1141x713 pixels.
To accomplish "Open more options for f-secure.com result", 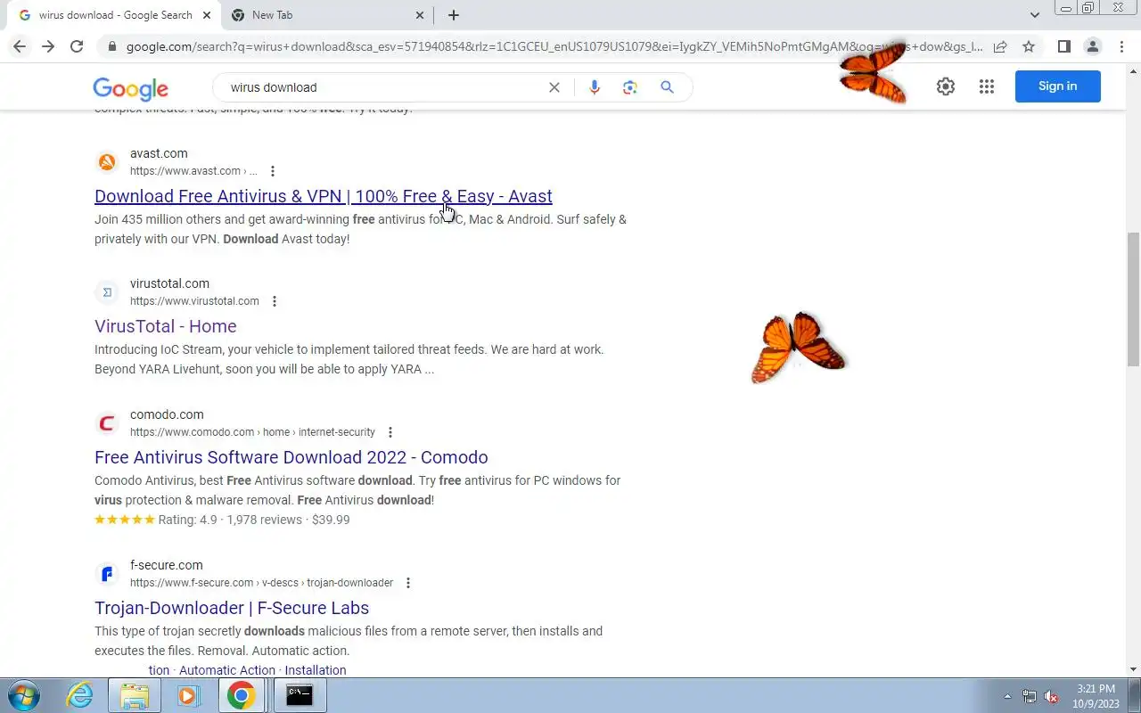I will click(x=408, y=583).
